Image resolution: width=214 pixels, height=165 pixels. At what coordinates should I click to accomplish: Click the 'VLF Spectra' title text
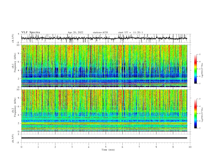point(31,32)
